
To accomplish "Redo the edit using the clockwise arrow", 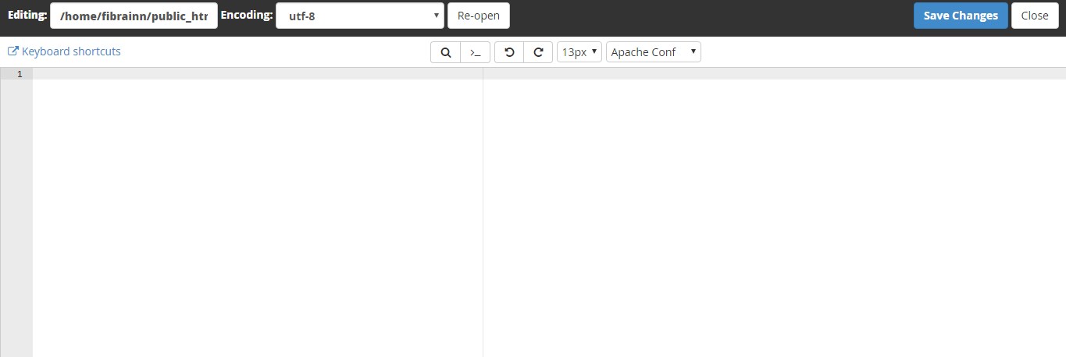I will [538, 52].
